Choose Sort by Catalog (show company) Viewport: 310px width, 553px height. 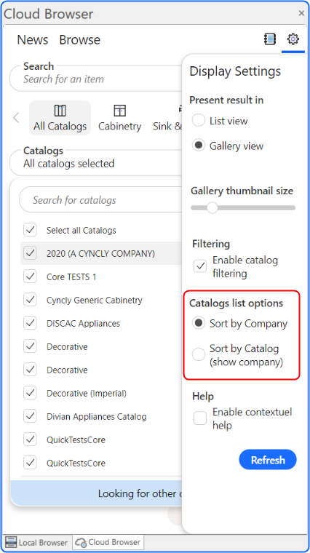coord(199,354)
